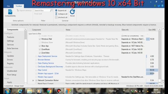Select the Modern App support - 32 bit text
This screenshot has height=94, width=168.
click(48, 74)
